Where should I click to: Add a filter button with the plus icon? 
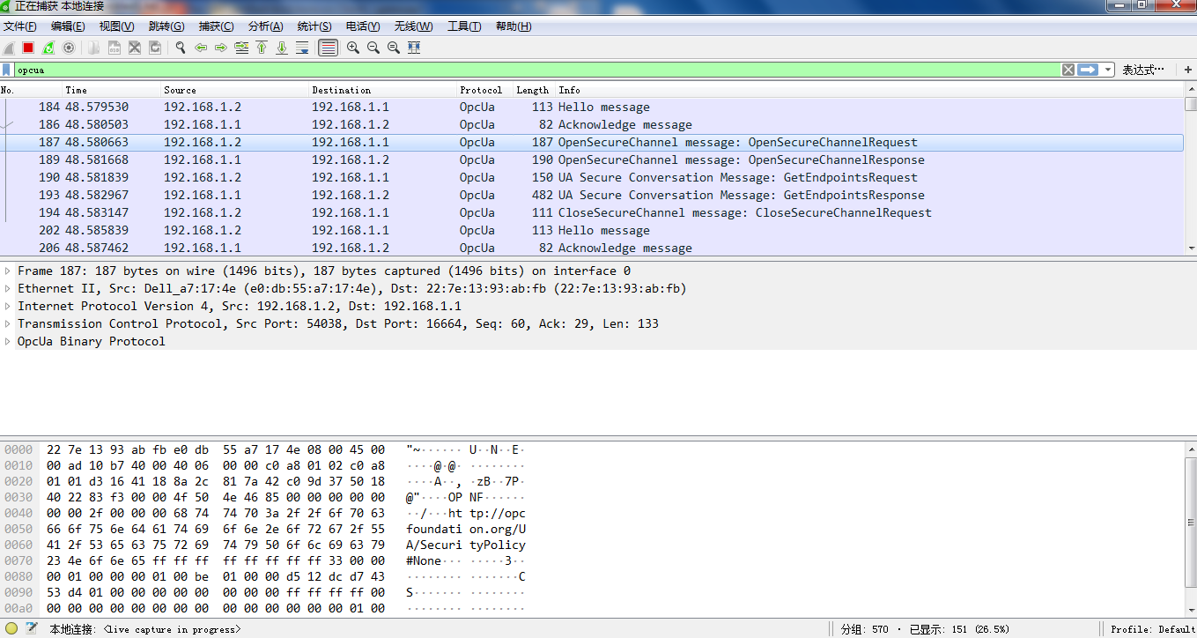[1187, 70]
